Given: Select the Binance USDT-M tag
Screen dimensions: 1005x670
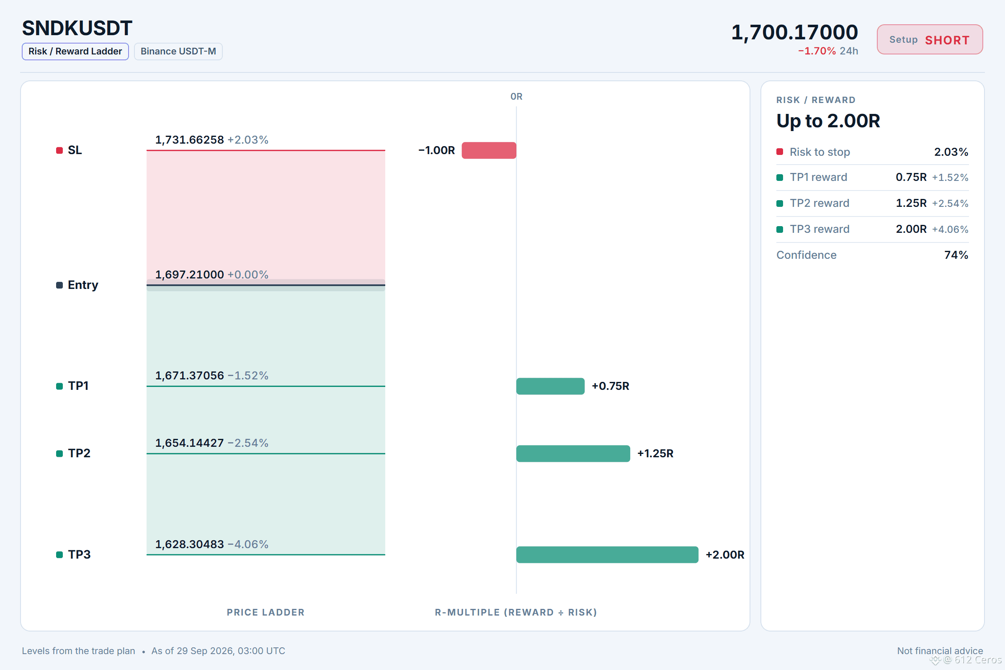Looking at the screenshot, I should click(178, 51).
